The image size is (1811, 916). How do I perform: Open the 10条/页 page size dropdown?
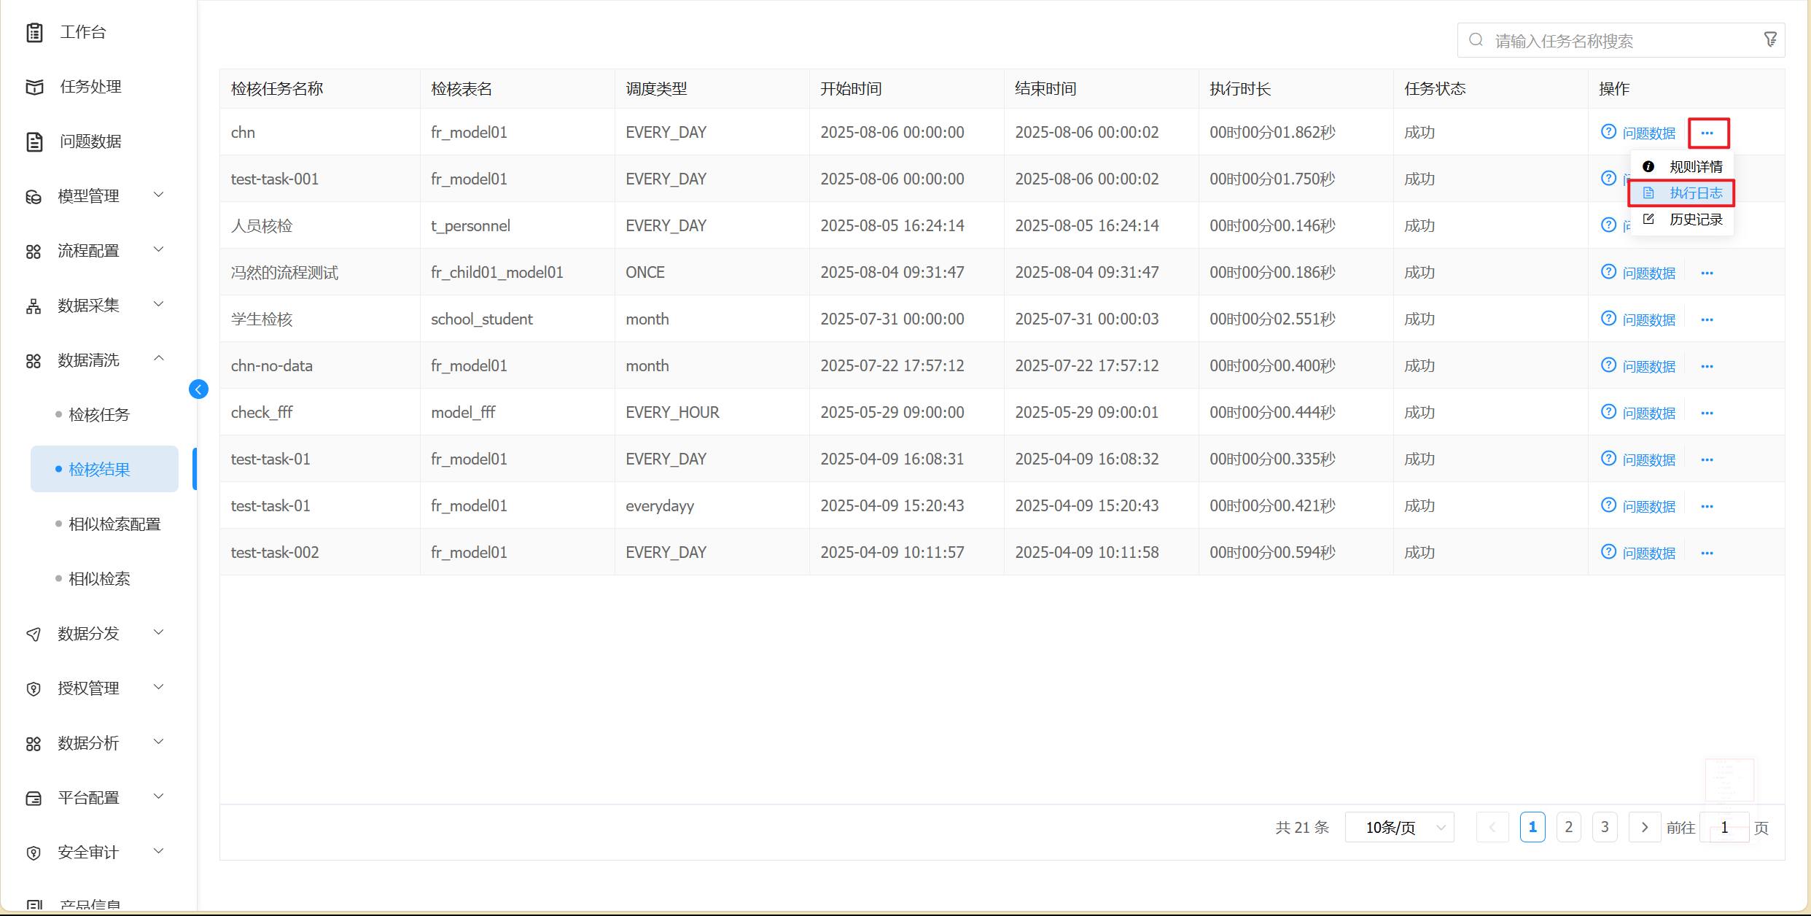click(x=1399, y=827)
